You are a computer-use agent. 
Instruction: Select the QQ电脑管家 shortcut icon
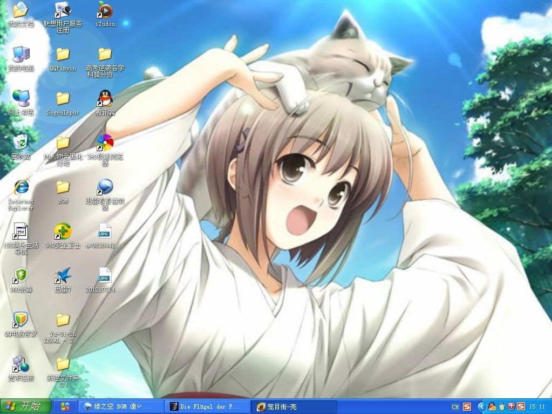coord(21,324)
